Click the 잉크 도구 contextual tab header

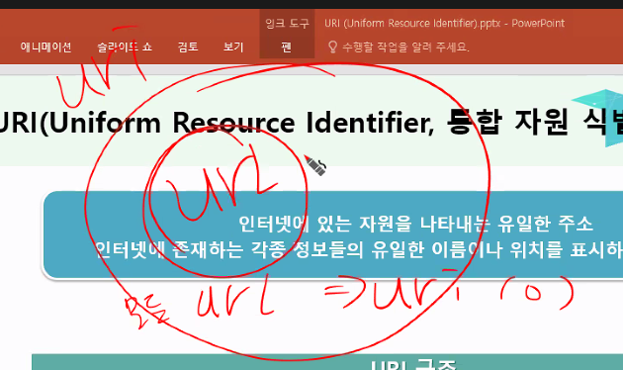287,23
